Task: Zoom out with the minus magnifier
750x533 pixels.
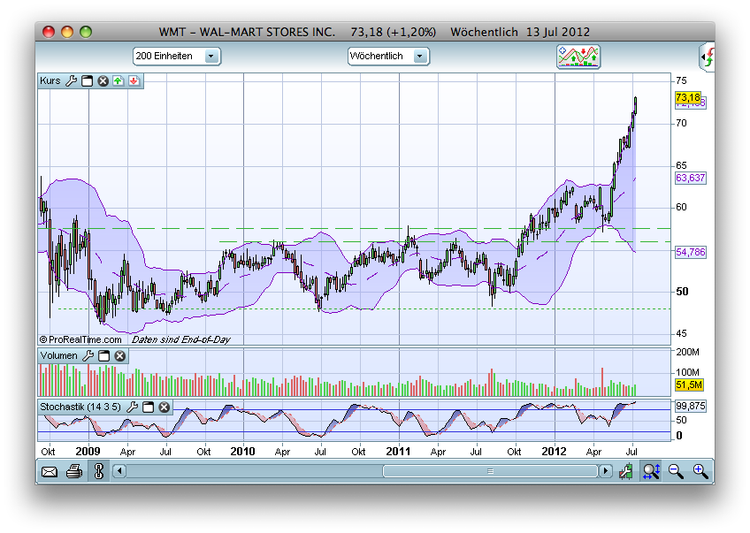Action: click(x=676, y=471)
